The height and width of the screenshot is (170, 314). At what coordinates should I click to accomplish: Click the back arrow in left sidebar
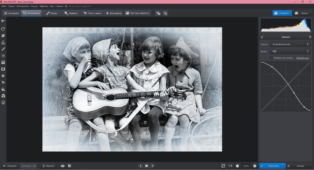coord(3,20)
